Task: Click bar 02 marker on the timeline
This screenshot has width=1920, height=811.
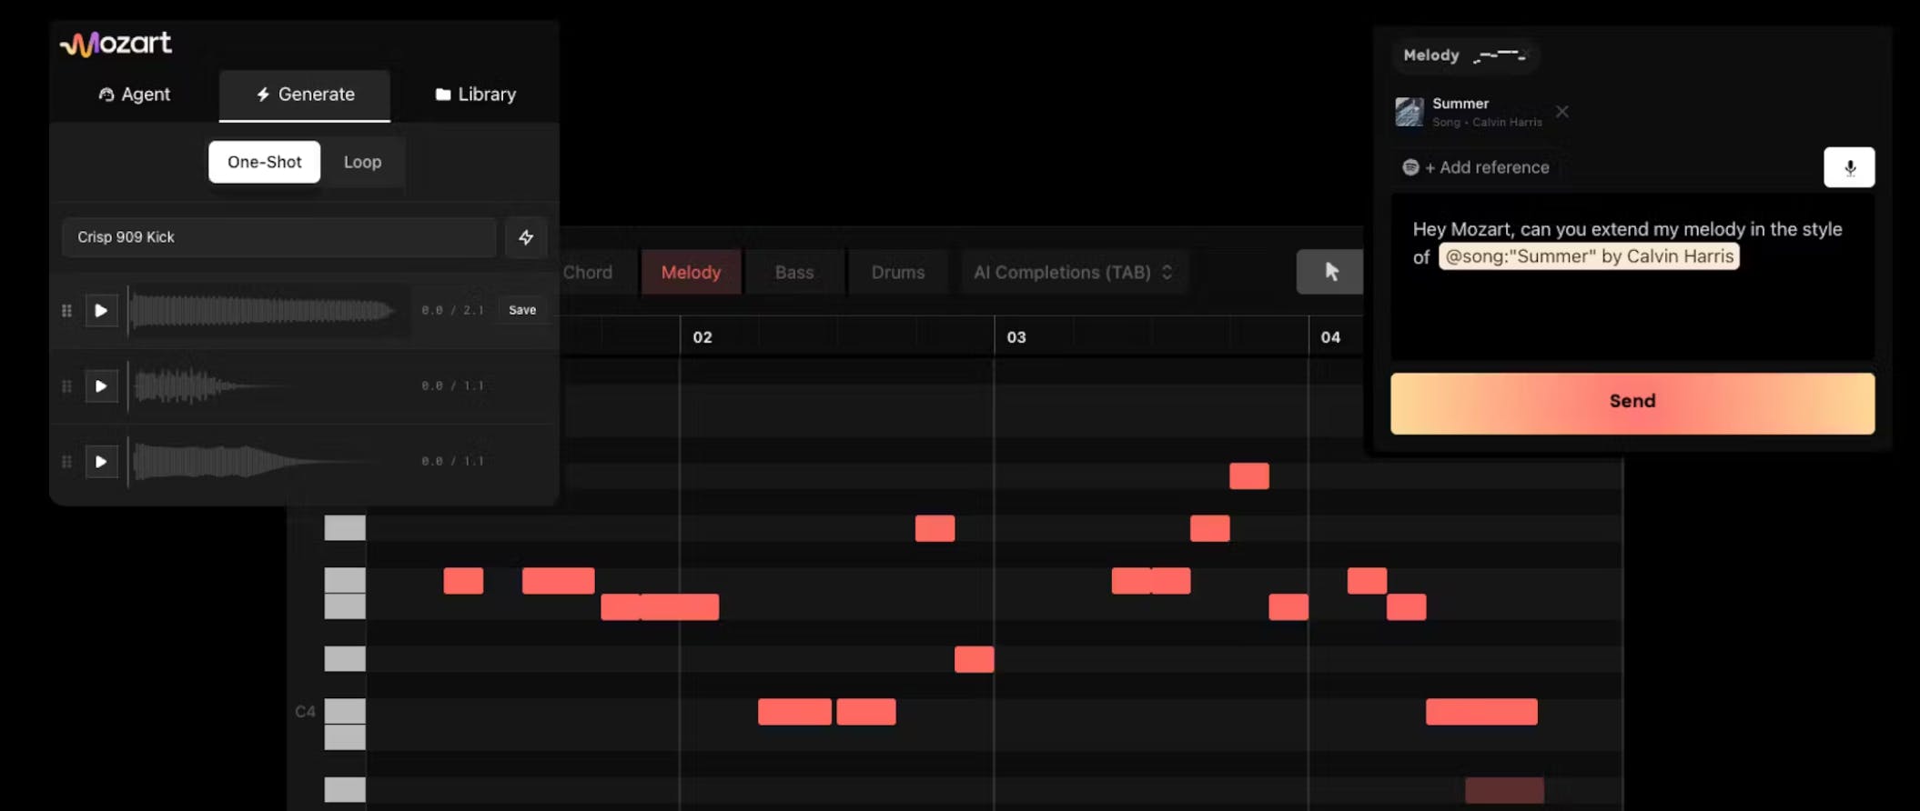Action: point(702,337)
